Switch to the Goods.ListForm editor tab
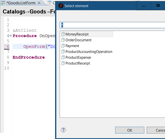 point(21,3)
